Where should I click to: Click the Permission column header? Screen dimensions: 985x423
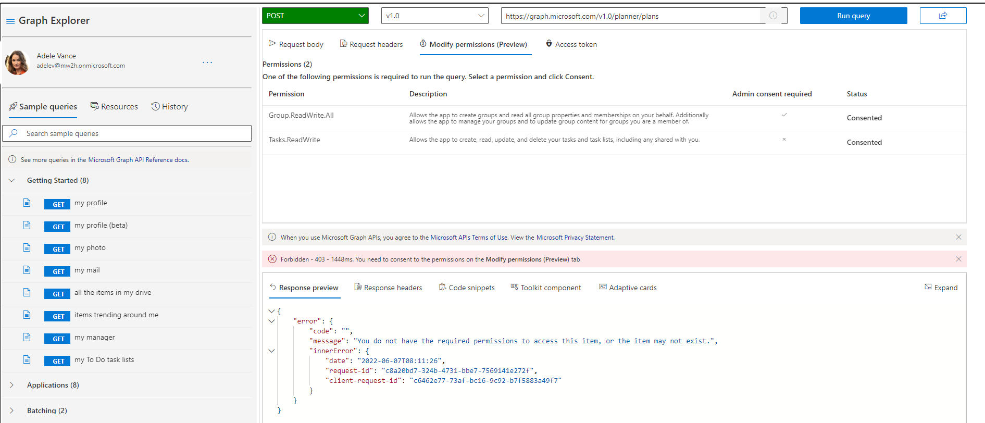click(286, 94)
